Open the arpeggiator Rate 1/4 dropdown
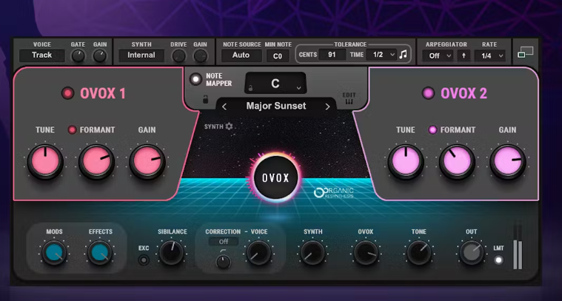The height and width of the screenshot is (301, 562). coord(491,55)
